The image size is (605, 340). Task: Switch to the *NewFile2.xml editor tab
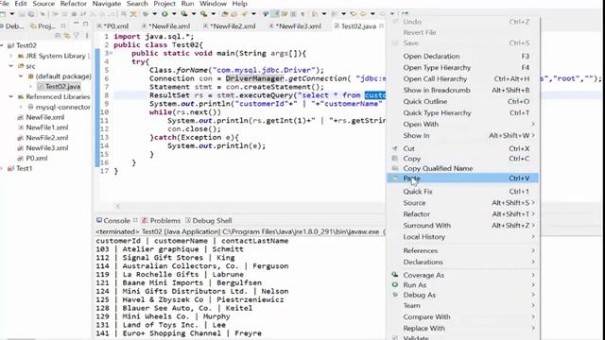click(x=229, y=26)
